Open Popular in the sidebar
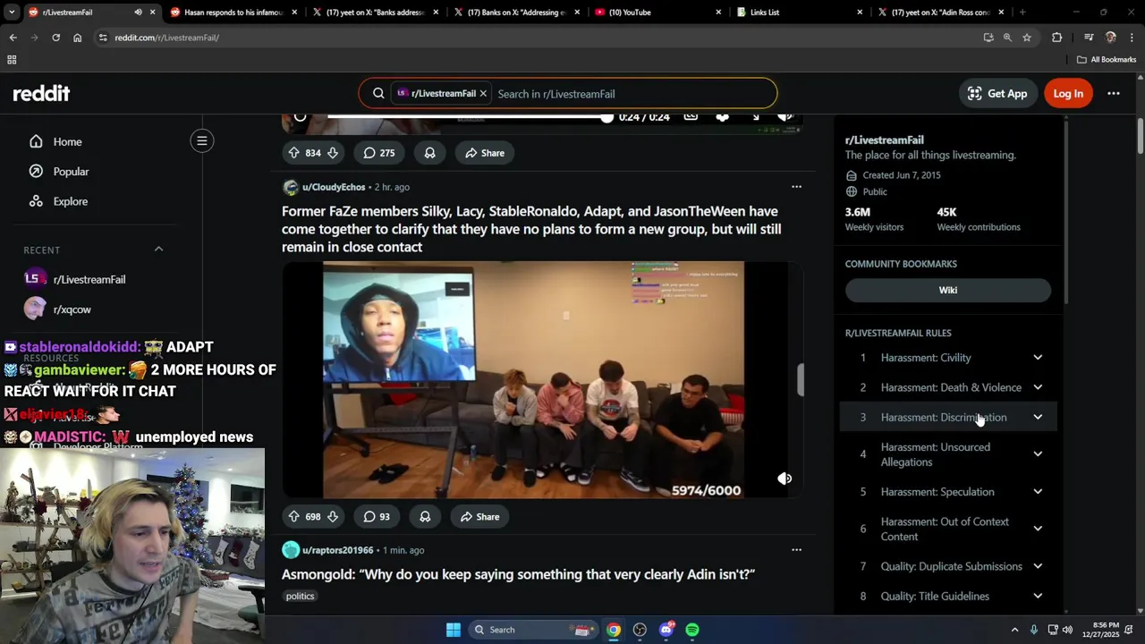Viewport: 1145px width, 644px height. point(71,171)
